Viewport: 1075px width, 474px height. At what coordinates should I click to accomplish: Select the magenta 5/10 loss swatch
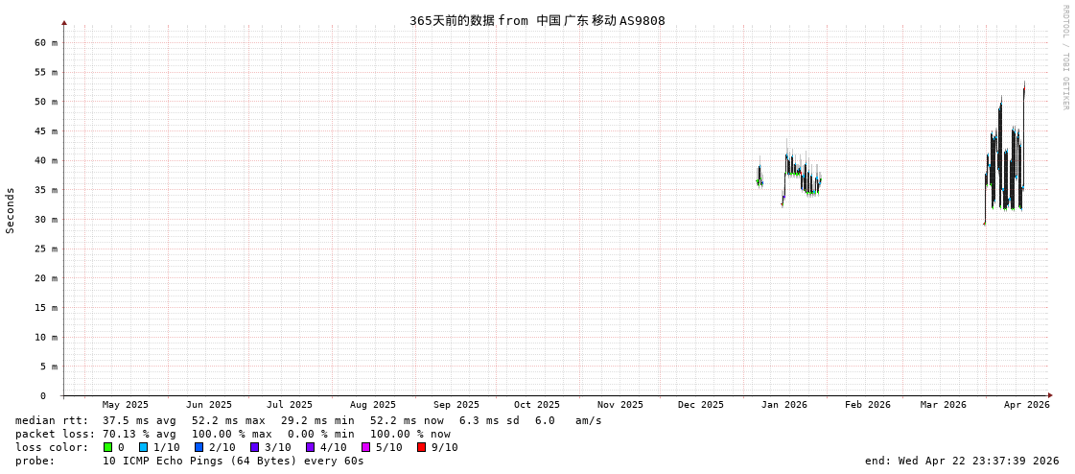(x=365, y=447)
